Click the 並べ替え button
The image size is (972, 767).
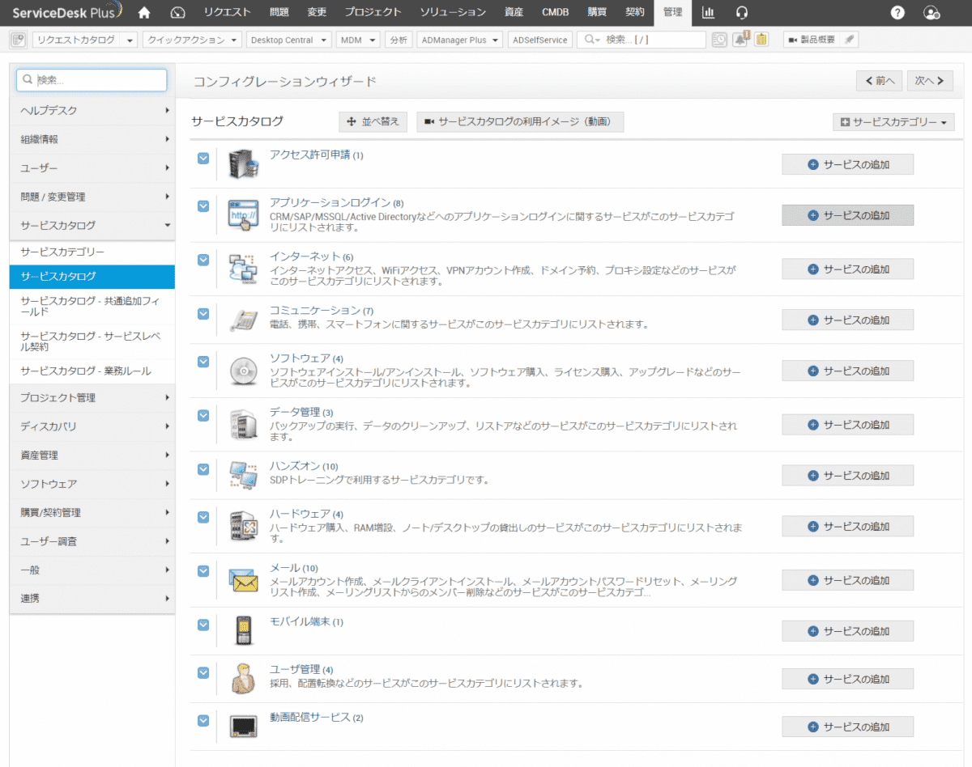click(x=373, y=121)
